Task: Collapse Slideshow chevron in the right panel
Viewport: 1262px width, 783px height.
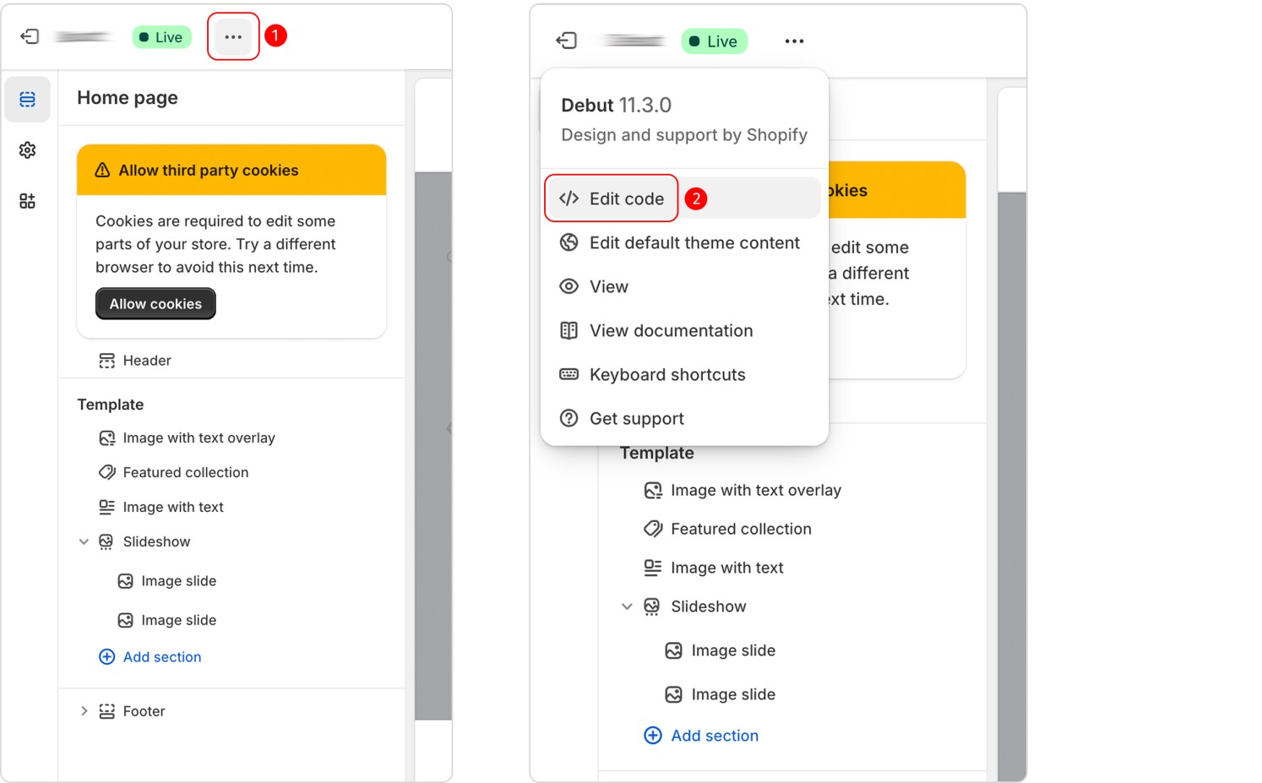Action: click(x=627, y=606)
